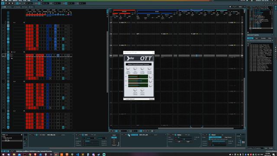Viewport: 277px width, 156px height.
Task: Click the Reset button in LFO device
Action: [x=114, y=135]
